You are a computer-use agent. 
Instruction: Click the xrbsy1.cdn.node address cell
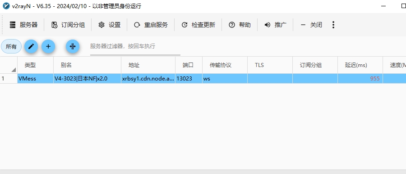(x=148, y=79)
